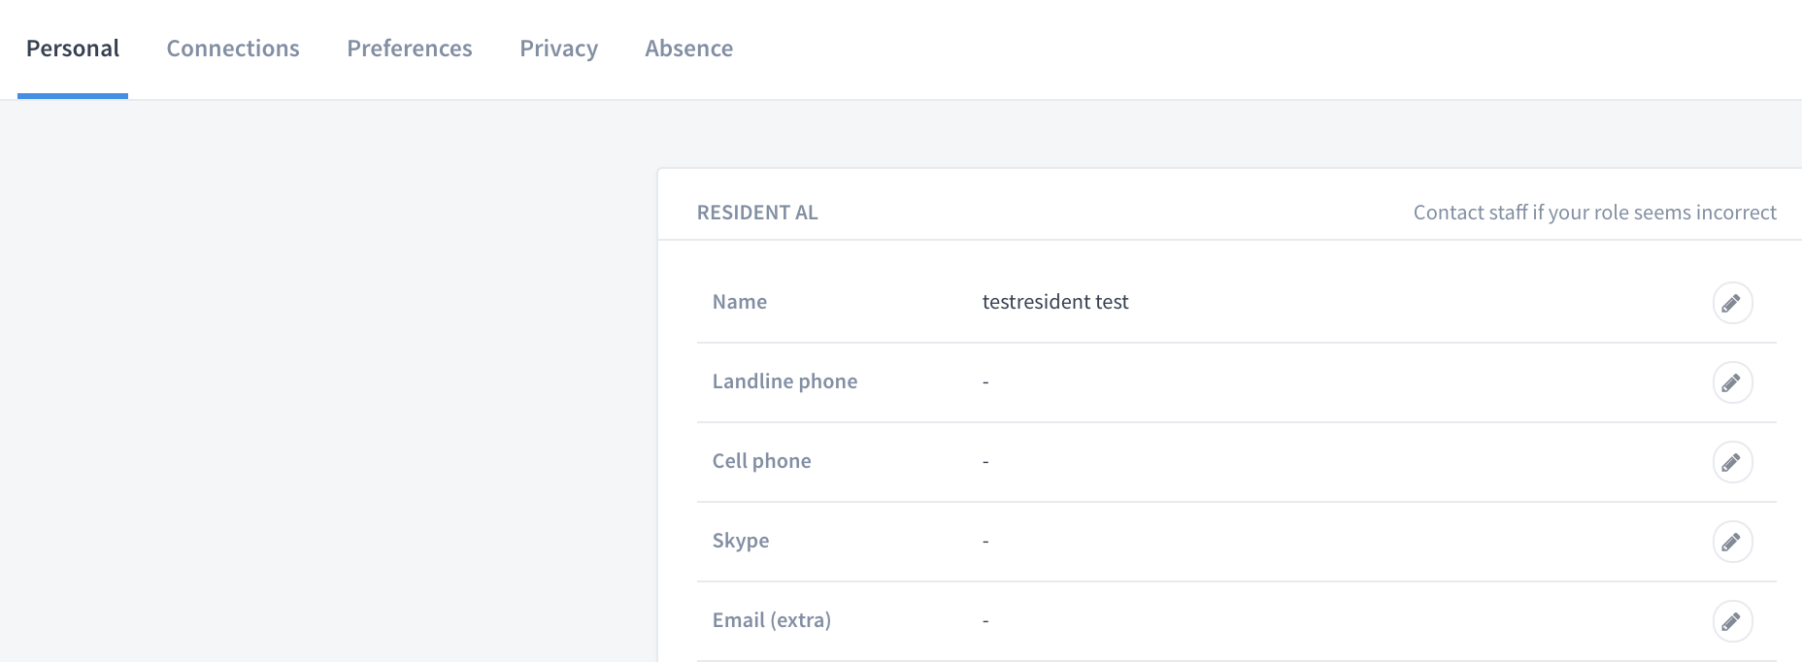Viewport: 1802px width, 662px height.
Task: Edit the Name field with pencil icon
Action: pos(1732,303)
